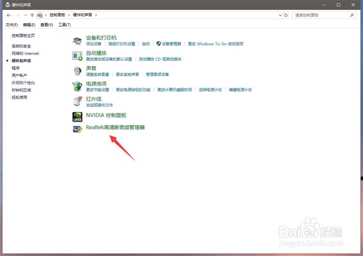Click the 电源选项 battery icon

pyautogui.click(x=77, y=86)
